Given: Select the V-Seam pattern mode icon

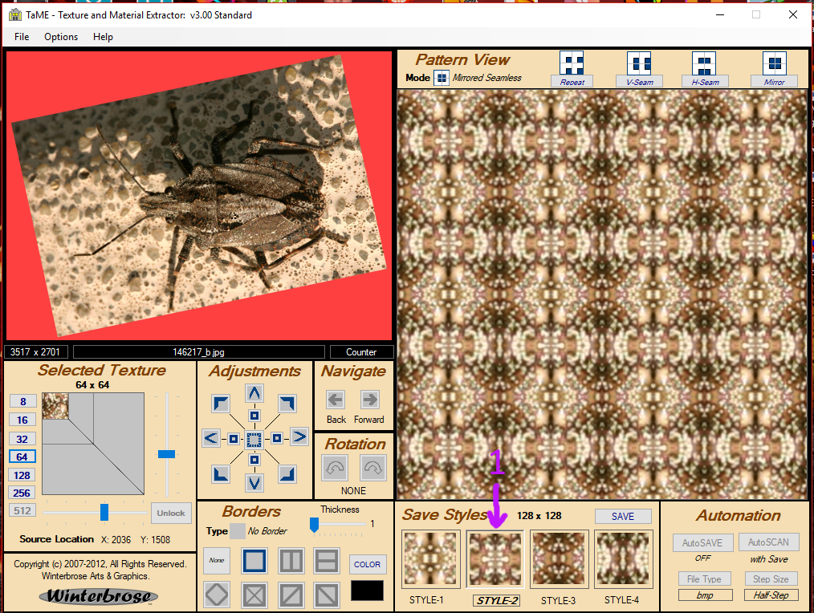Looking at the screenshot, I should point(639,64).
